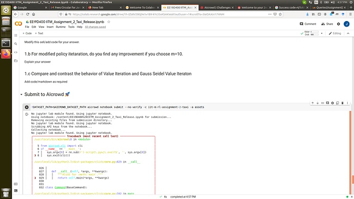
Task: Mirror cell in tab icon
Action: tap(338, 103)
